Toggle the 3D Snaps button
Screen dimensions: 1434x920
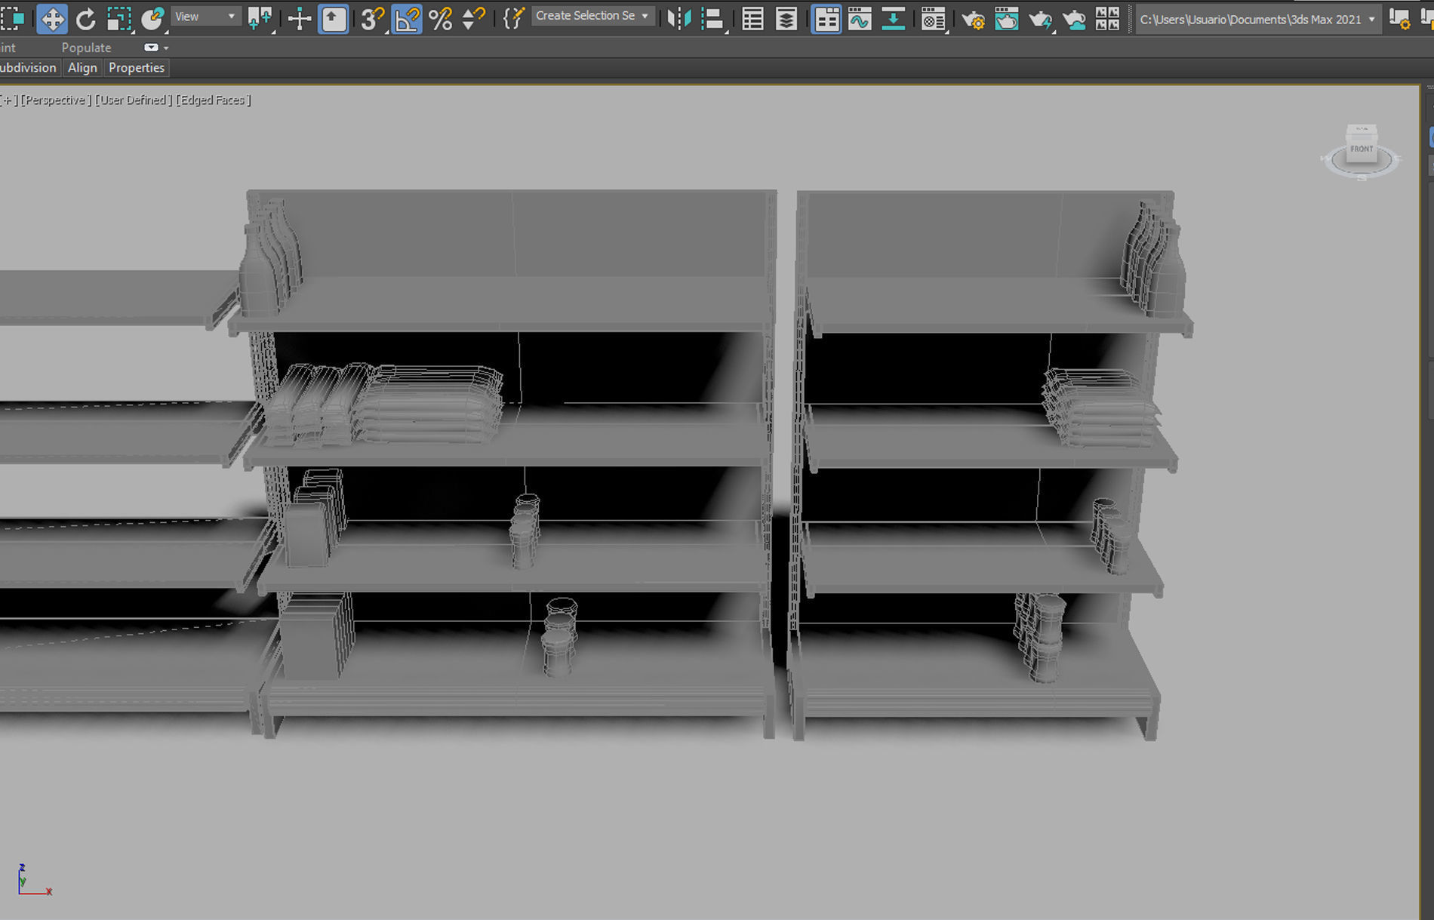tap(372, 19)
